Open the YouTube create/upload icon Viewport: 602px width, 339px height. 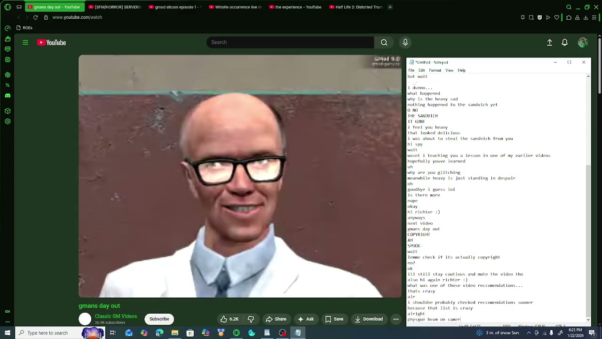pyautogui.click(x=549, y=42)
